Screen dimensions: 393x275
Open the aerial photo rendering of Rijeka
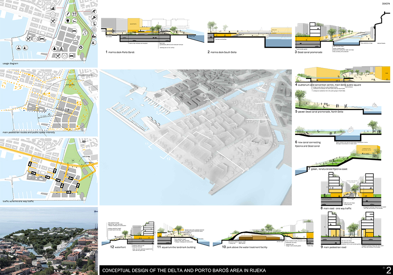click(49, 241)
